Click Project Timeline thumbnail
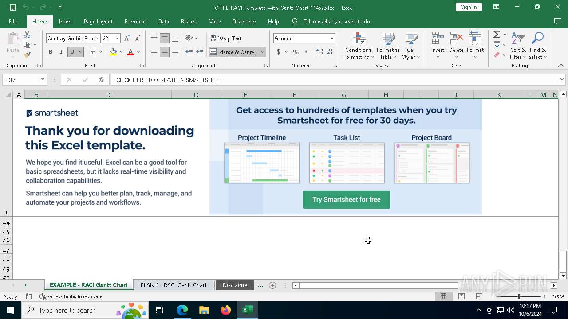 (x=262, y=163)
